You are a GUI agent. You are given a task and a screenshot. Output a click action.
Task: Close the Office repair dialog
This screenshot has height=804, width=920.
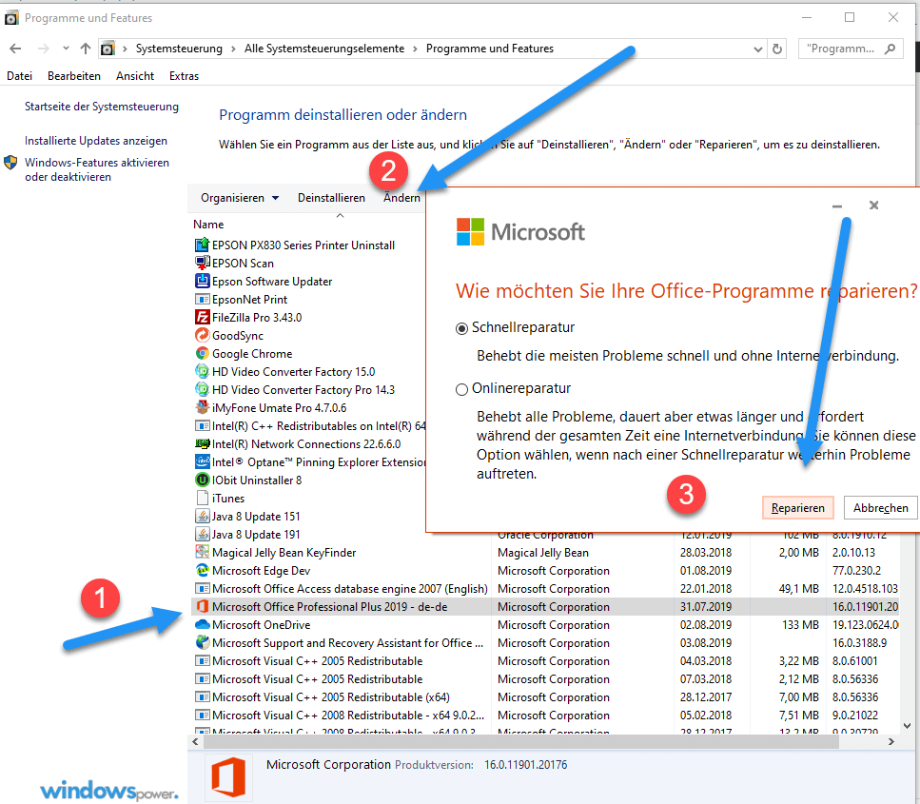pos(873,205)
